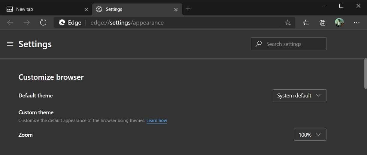367x155 pixels.
Task: Open a new tab with plus button
Action: (x=188, y=9)
